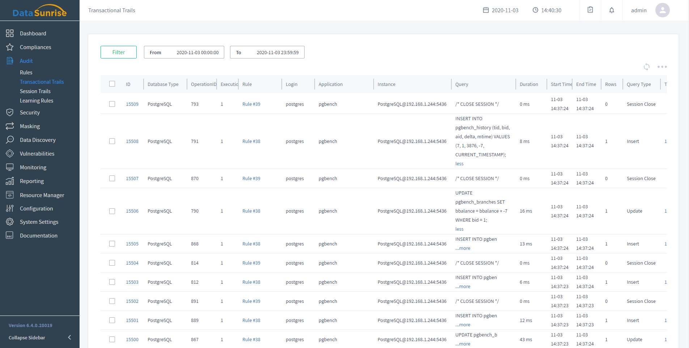Collapse the sidebar using the chevron arrow
Screen dimensions: 689x348
coord(69,338)
